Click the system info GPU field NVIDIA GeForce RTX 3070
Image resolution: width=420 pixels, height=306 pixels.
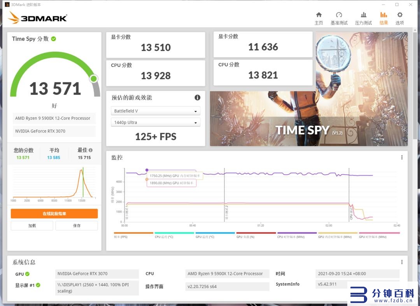point(97,274)
